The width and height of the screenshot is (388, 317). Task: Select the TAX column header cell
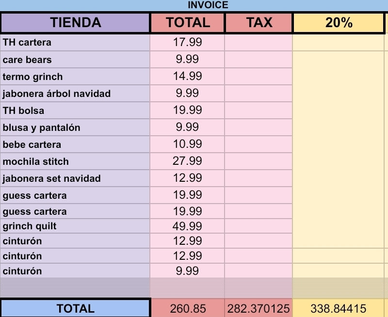point(259,22)
